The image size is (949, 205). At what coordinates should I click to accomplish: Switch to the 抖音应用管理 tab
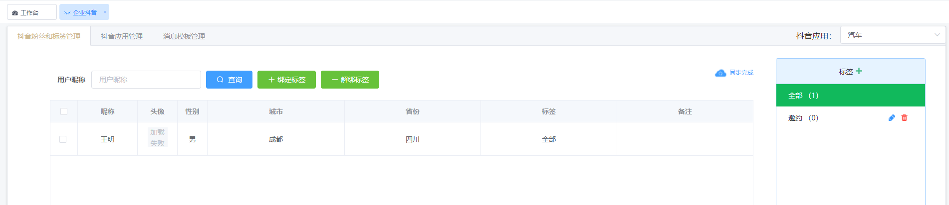(x=121, y=36)
